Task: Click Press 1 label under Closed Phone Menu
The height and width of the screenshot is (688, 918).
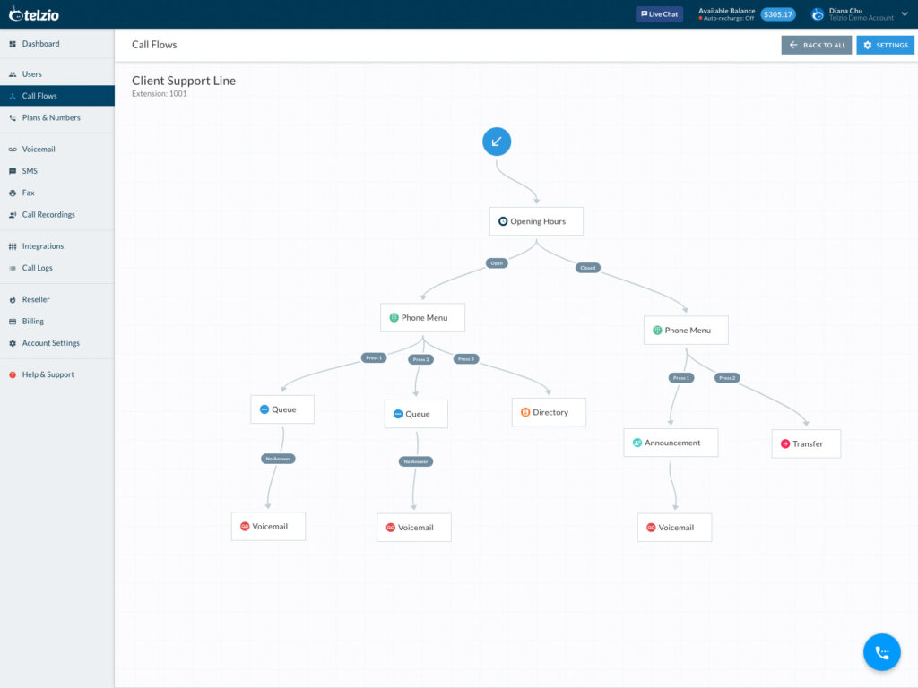Action: click(x=681, y=378)
